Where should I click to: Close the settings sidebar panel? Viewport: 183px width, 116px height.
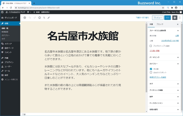pos(178,24)
